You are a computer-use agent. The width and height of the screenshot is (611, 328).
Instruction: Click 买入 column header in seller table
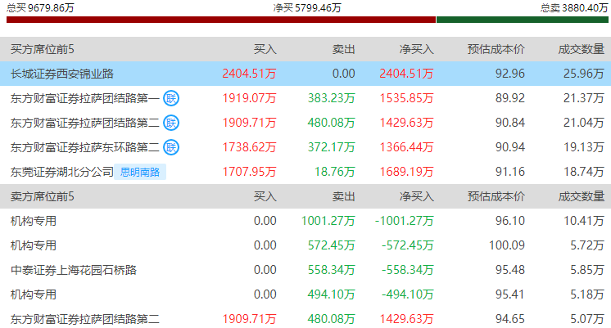click(265, 196)
